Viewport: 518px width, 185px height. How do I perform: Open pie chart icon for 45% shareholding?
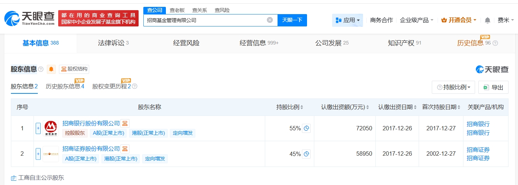(x=306, y=154)
